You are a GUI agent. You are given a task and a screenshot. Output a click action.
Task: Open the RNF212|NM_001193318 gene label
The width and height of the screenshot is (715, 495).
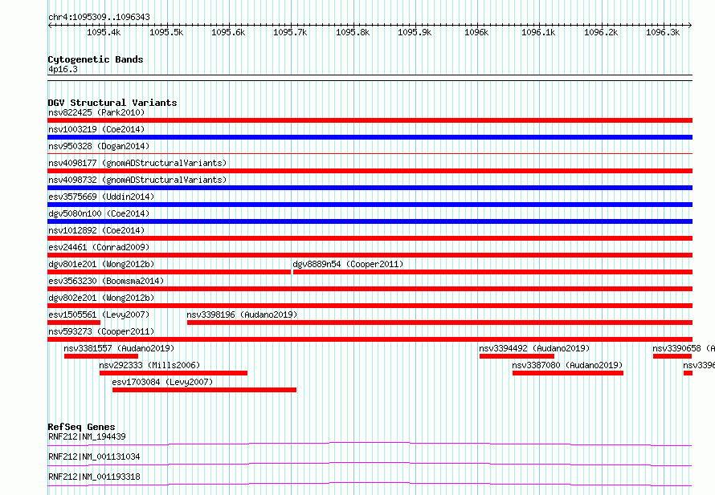(x=94, y=477)
